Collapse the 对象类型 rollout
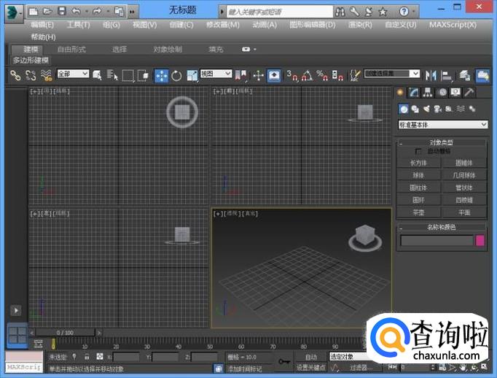The width and height of the screenshot is (497, 378). [442, 142]
